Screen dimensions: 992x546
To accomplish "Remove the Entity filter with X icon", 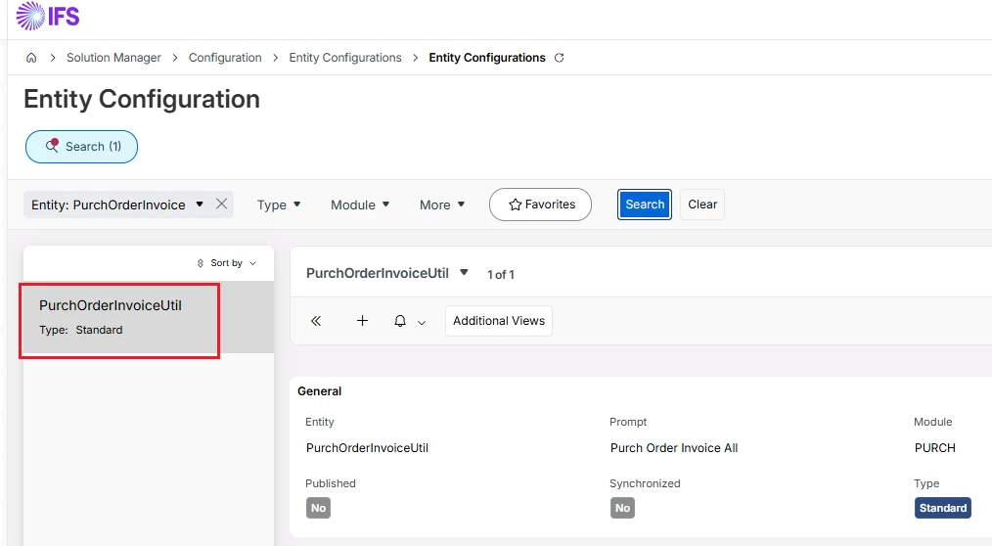I will (x=221, y=204).
